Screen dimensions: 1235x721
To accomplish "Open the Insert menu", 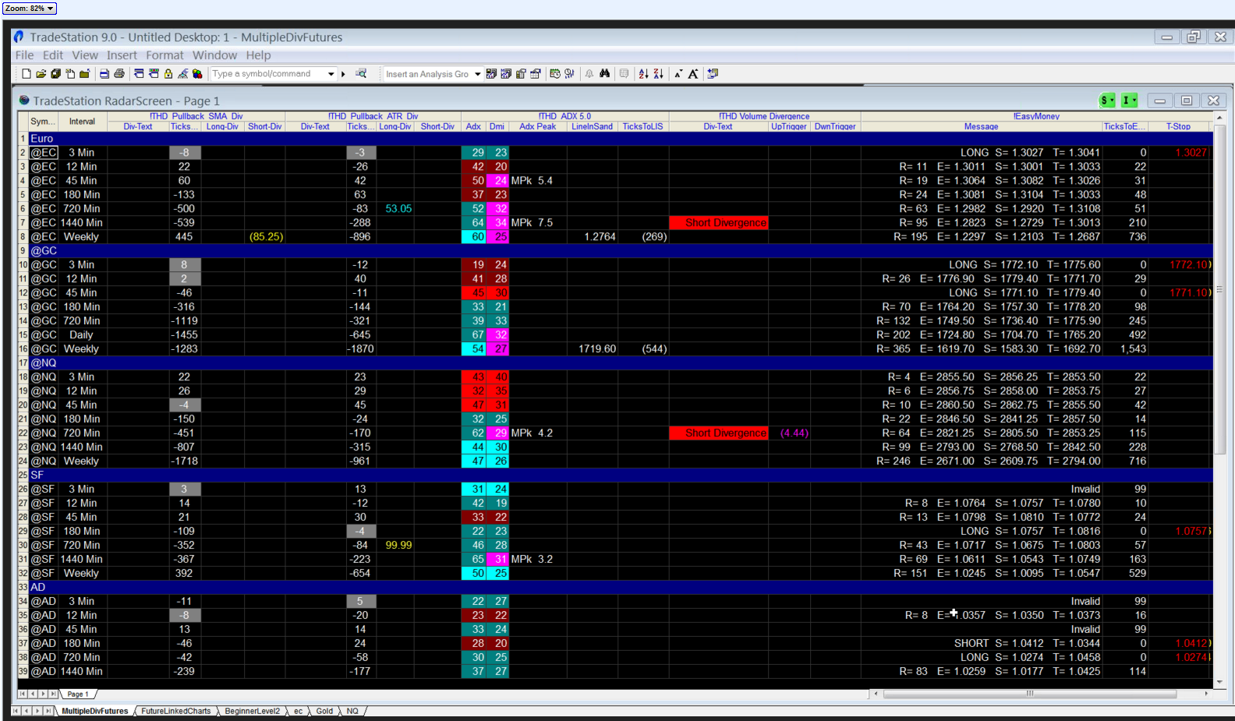I will point(122,55).
